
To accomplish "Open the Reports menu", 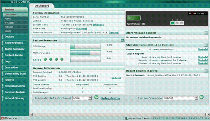I will [x=15, y=80].
